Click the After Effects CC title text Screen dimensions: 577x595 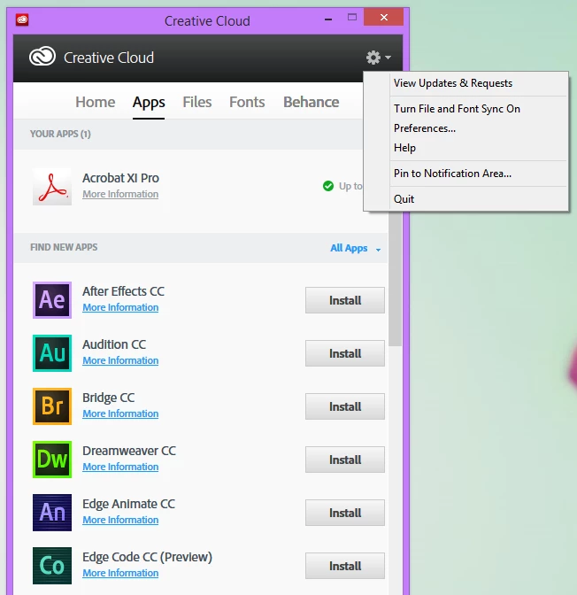pyautogui.click(x=123, y=291)
